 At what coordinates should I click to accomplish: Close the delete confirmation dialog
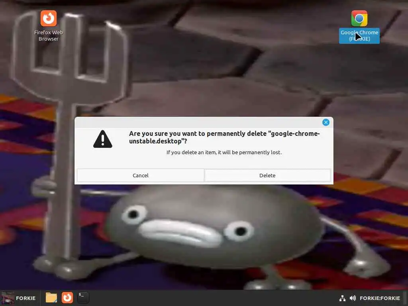tap(326, 122)
